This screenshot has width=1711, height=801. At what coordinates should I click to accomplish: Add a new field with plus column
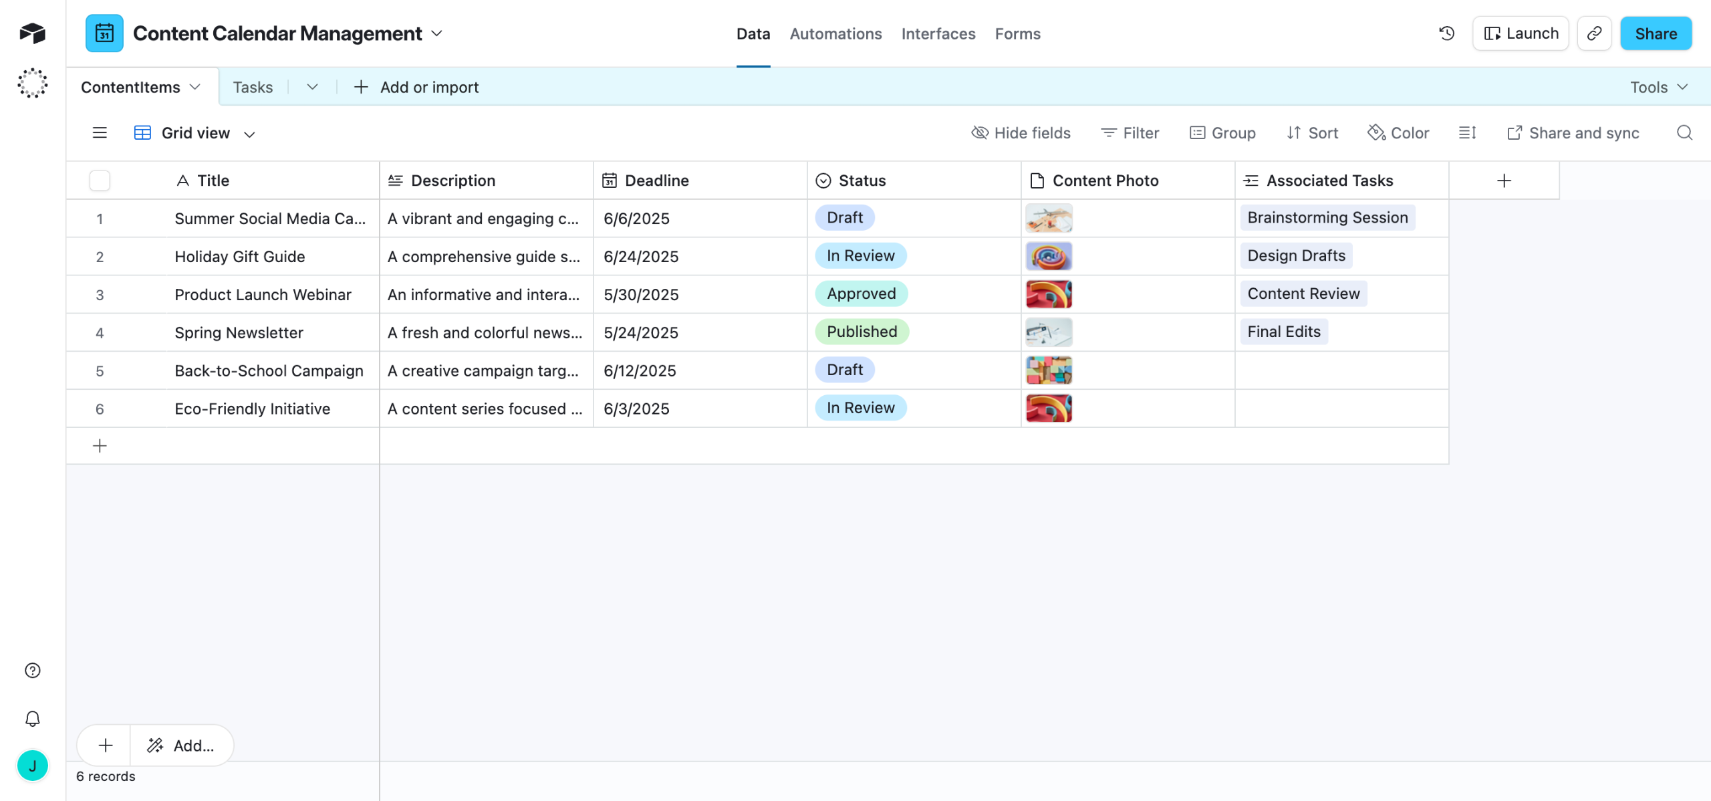click(1504, 181)
